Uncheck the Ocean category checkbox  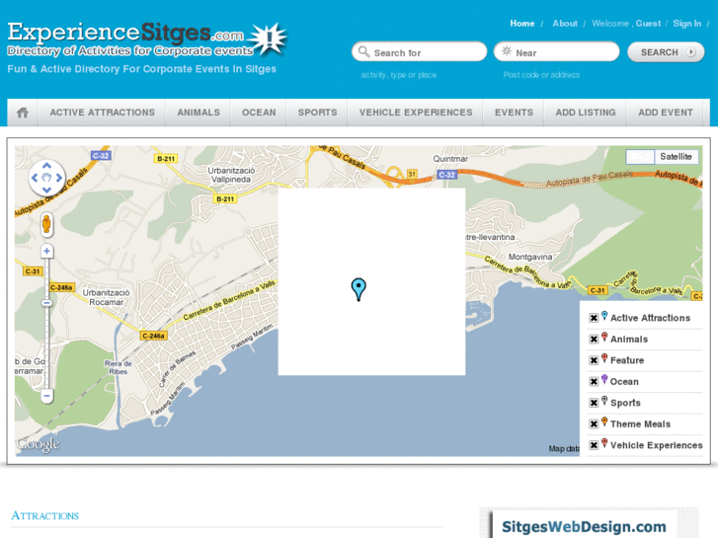(x=594, y=381)
